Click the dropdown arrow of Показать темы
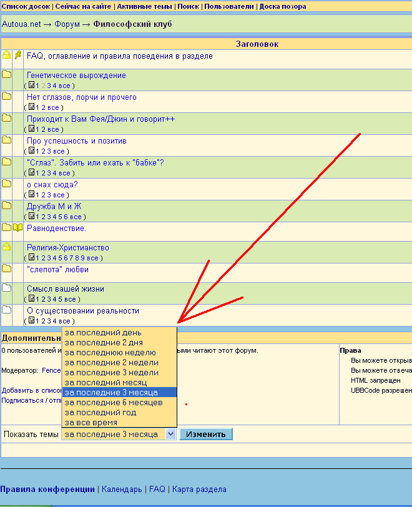 coord(171,434)
